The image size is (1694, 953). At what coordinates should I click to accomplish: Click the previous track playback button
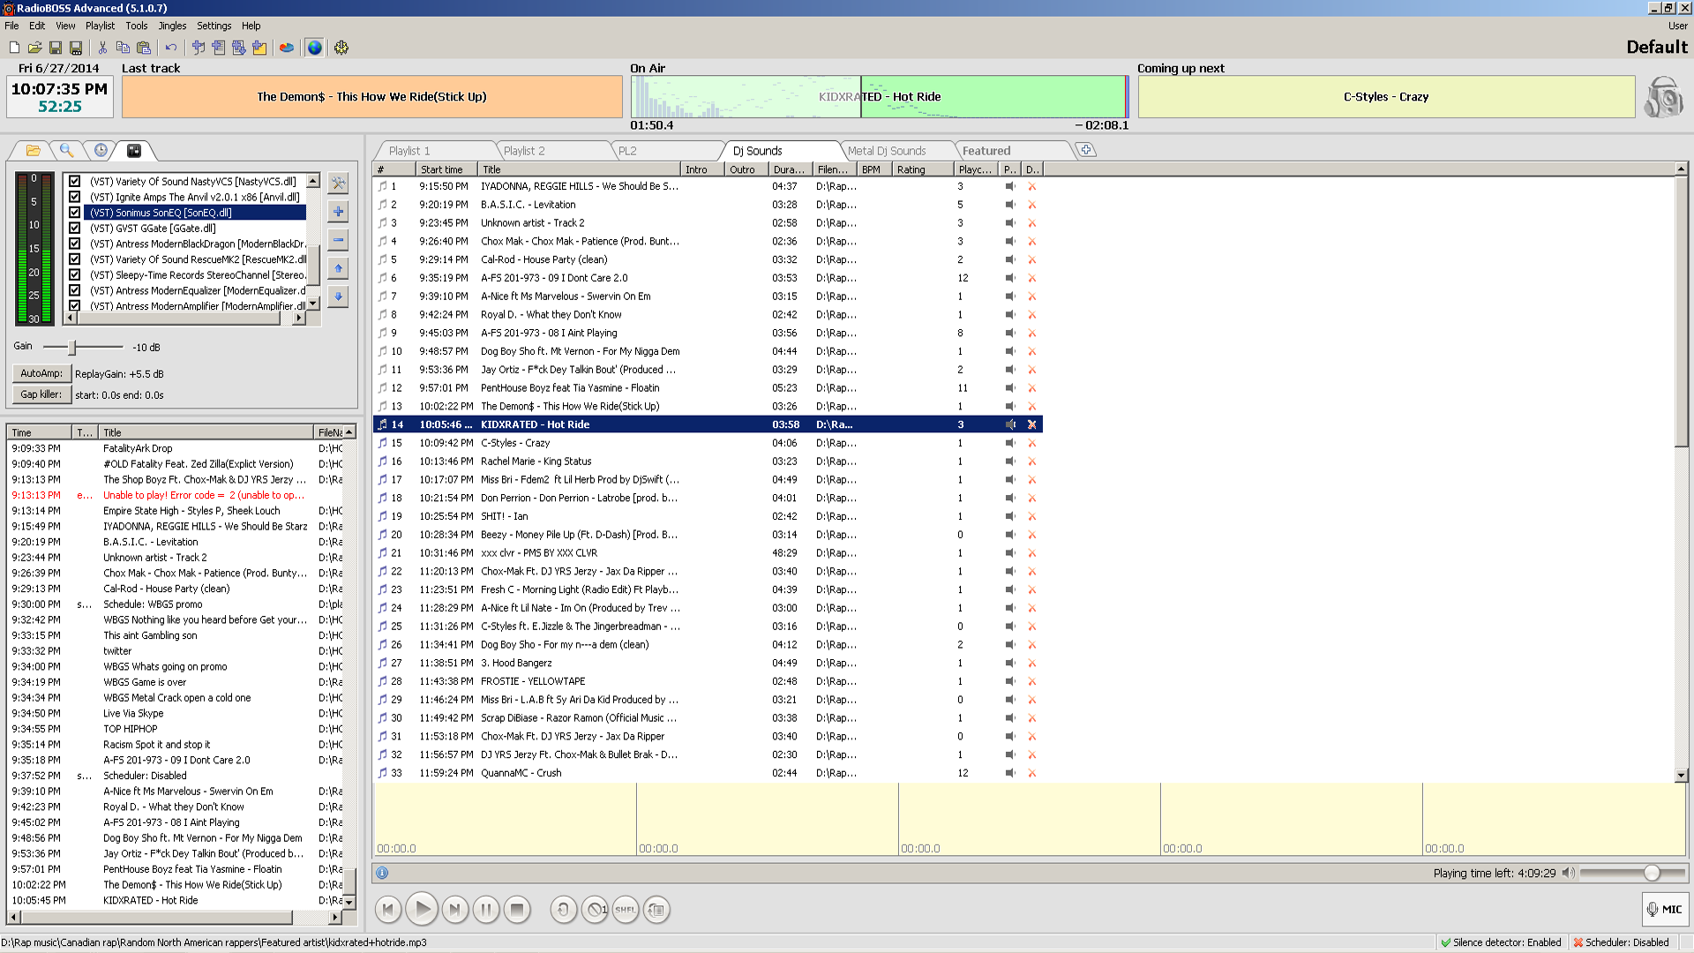[388, 910]
